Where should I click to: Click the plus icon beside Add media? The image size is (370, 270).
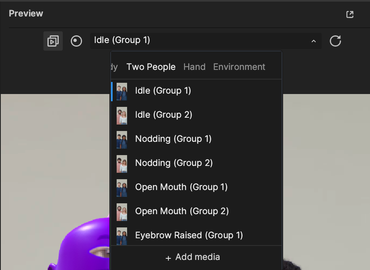168,258
